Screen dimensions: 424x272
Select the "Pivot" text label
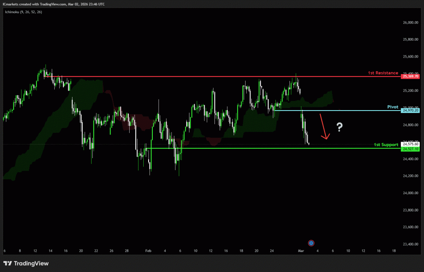click(393, 107)
